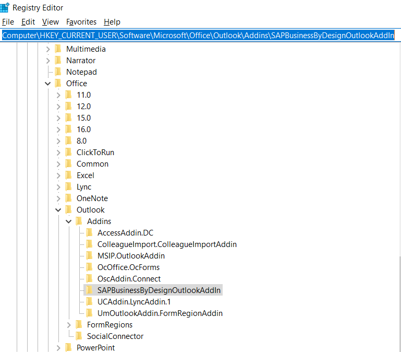401x352 pixels.
Task: Select the 12.0 key label
Action: click(83, 107)
